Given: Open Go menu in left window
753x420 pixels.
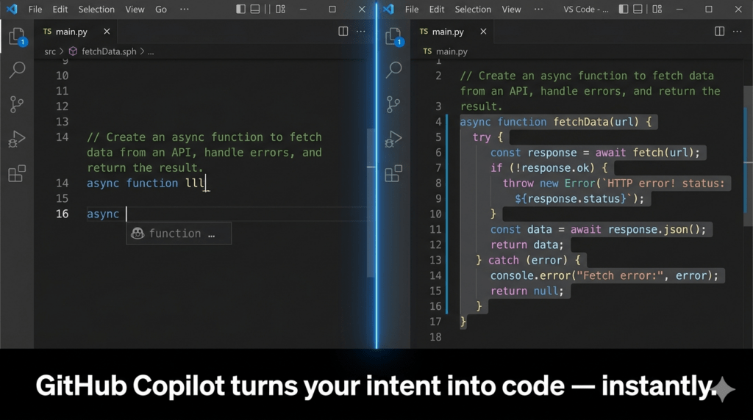Looking at the screenshot, I should tap(161, 9).
